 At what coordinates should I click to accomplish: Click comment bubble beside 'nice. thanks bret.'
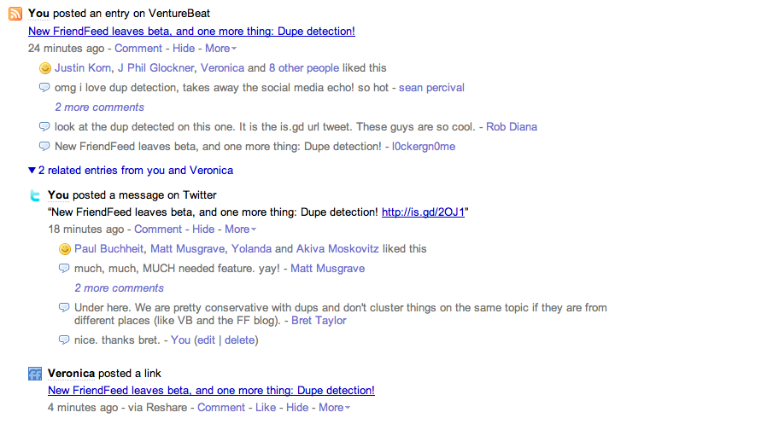pos(64,340)
